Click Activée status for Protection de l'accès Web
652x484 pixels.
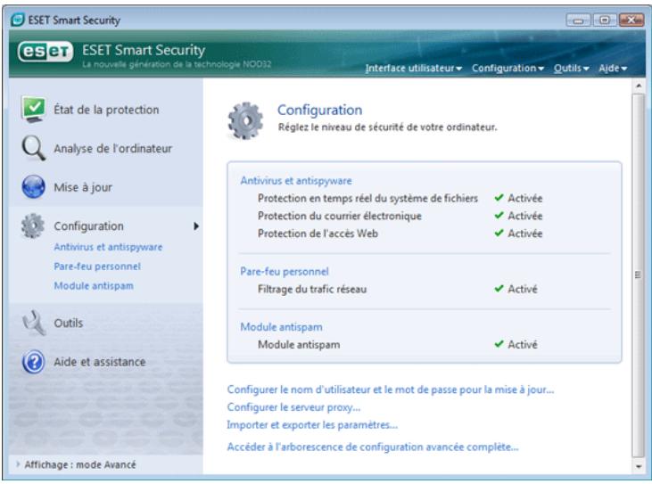point(524,233)
